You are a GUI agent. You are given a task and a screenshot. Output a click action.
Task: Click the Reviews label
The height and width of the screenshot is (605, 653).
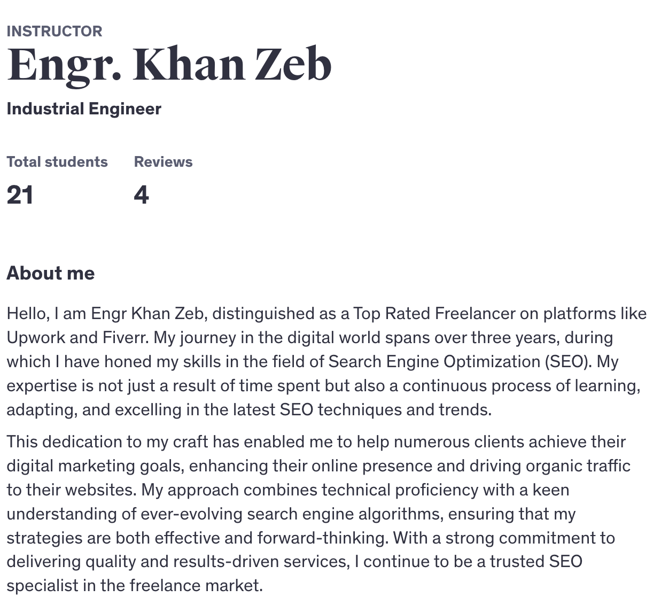coord(163,162)
